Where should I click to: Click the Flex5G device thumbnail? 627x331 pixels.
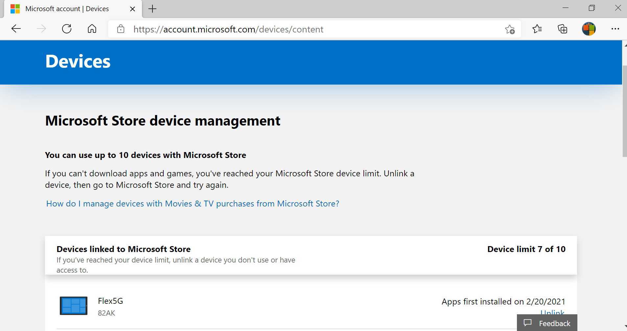coord(74,306)
